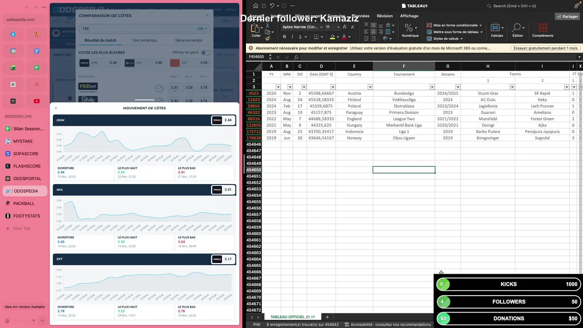This screenshot has height=328, width=583.
Task: Open Affichage ribbon tab
Action: pyautogui.click(x=409, y=16)
